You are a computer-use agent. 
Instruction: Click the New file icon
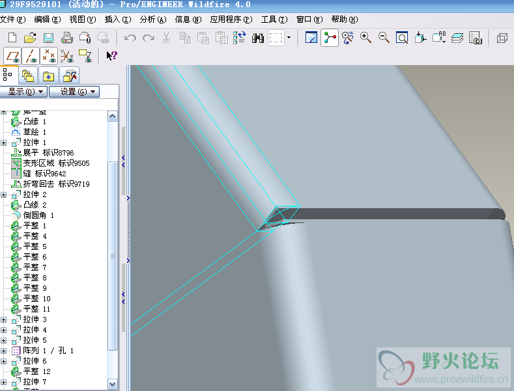pyautogui.click(x=12, y=38)
